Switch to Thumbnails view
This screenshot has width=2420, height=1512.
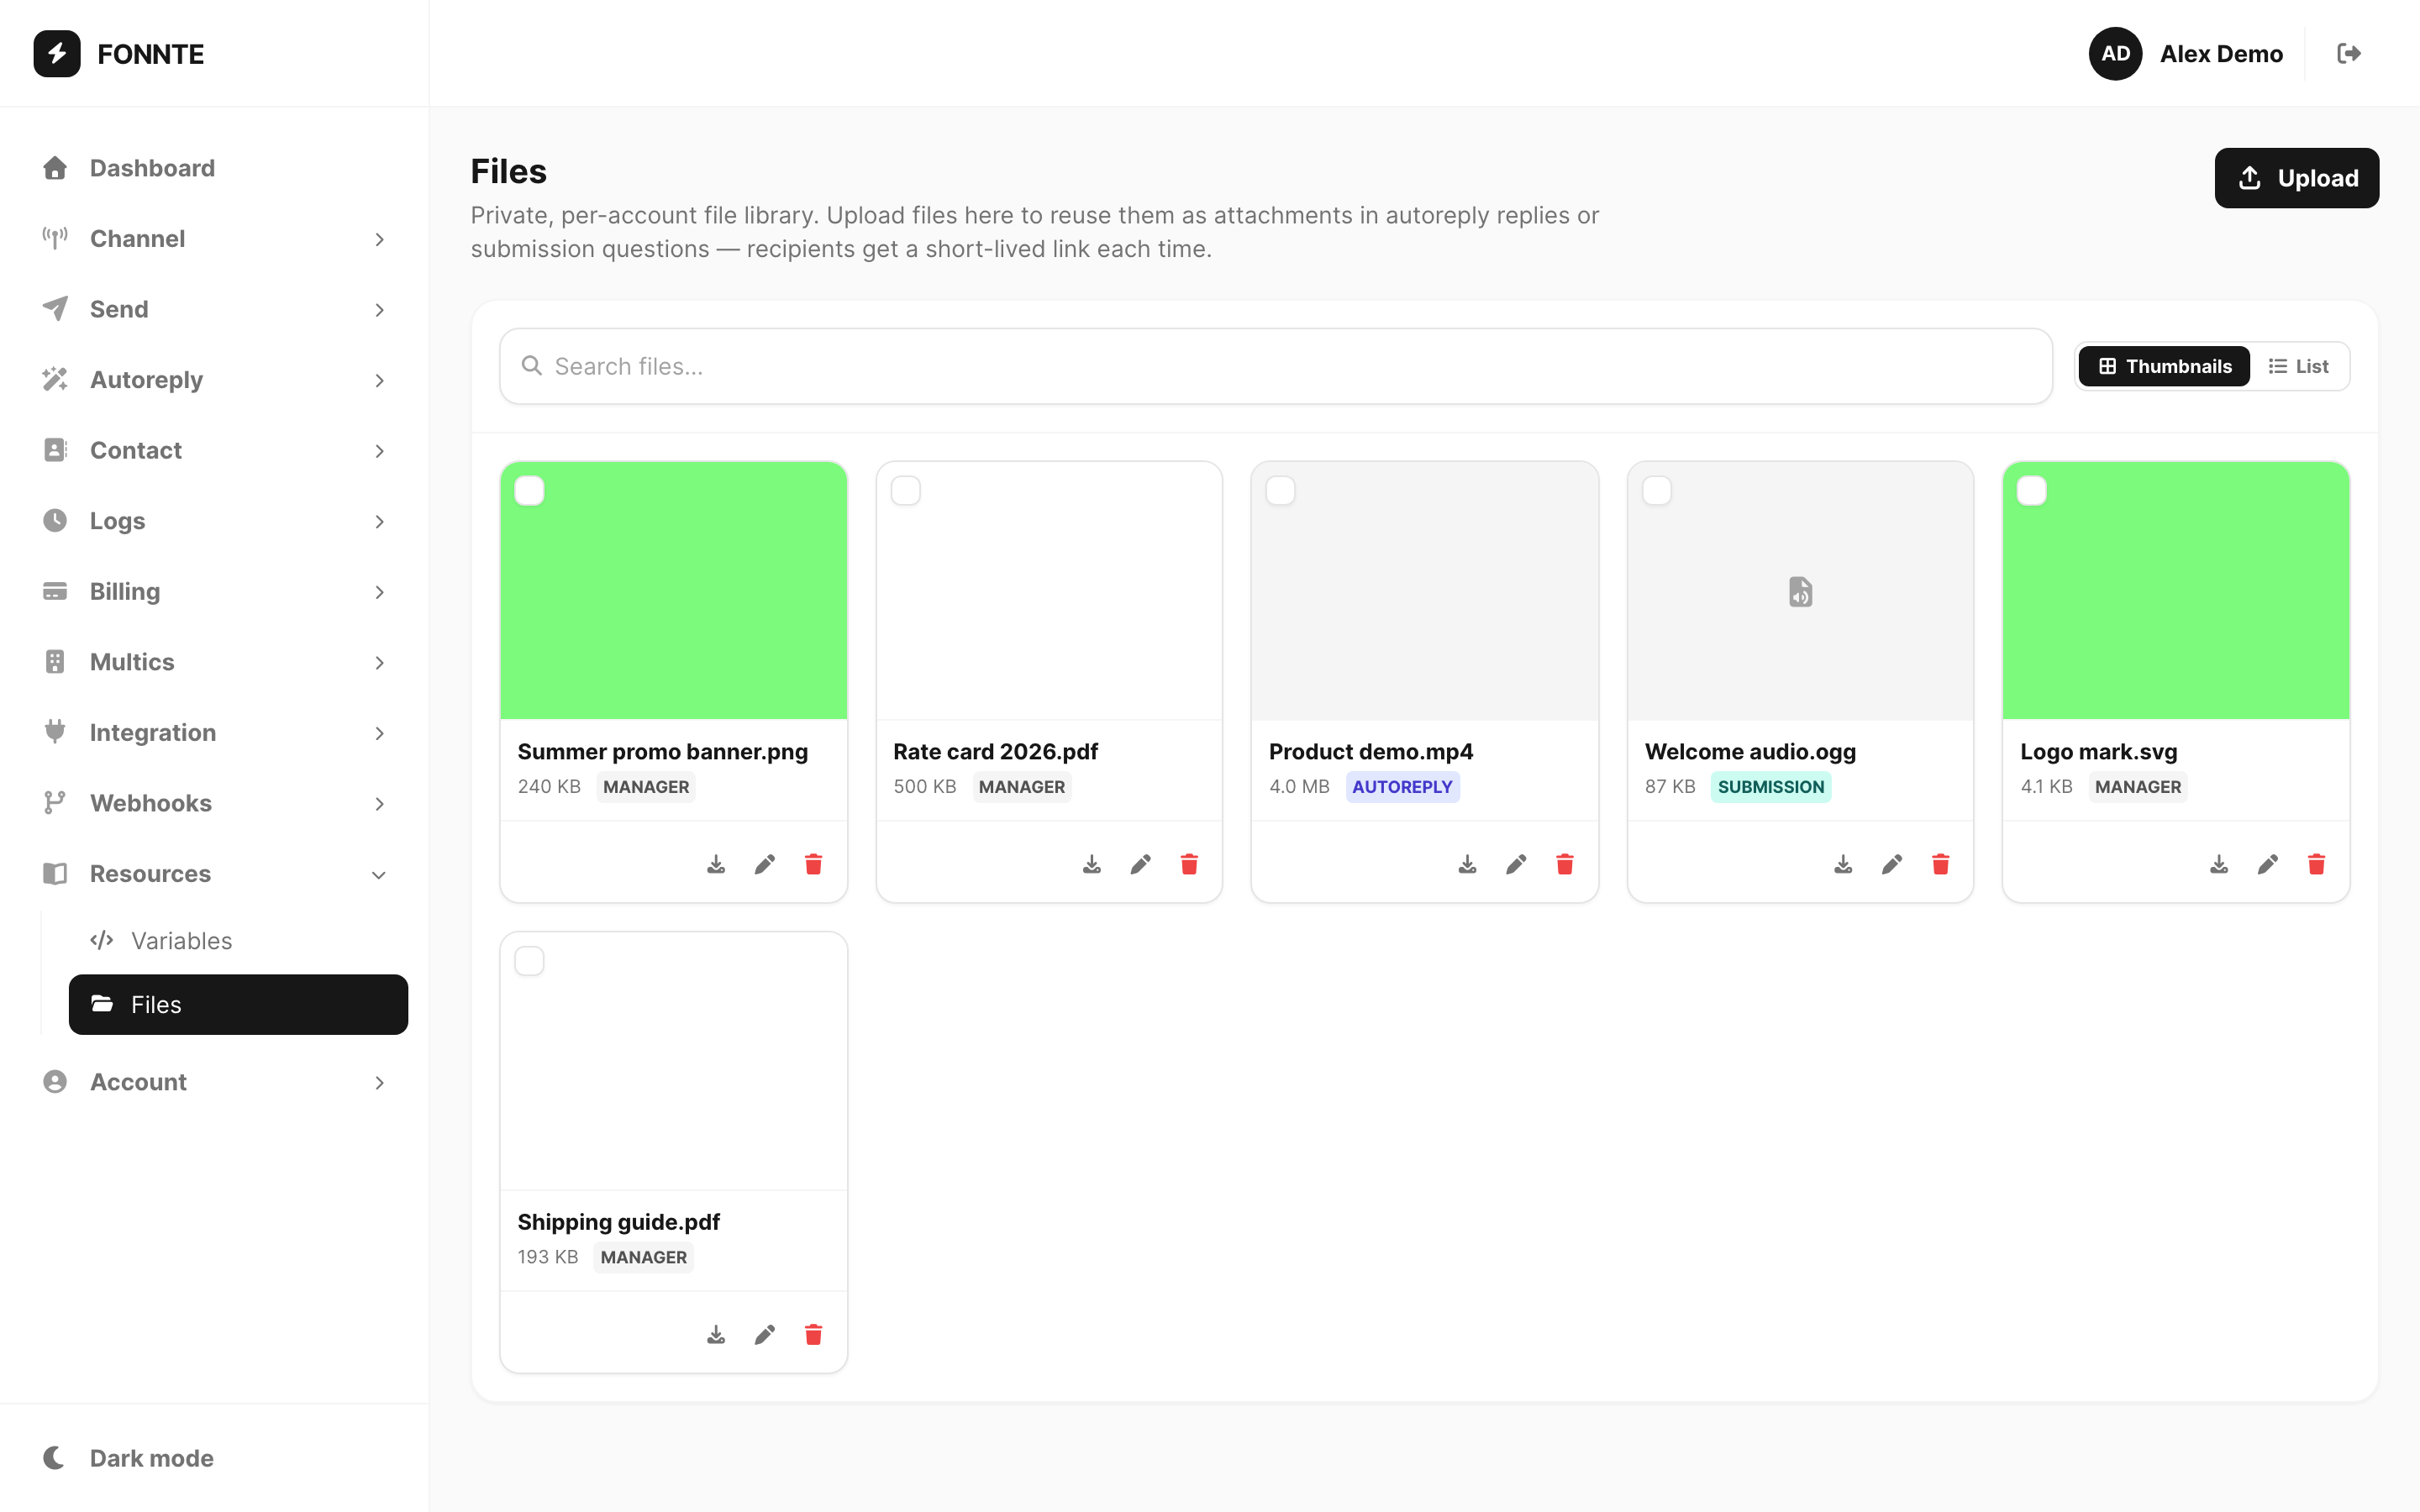pos(2164,366)
